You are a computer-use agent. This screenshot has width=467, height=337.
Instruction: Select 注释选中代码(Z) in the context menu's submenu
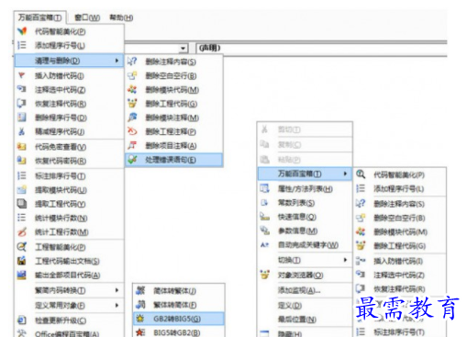(399, 275)
